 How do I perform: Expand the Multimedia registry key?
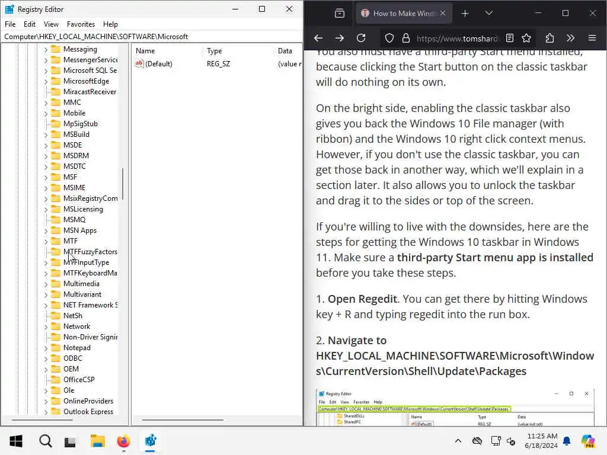click(46, 284)
